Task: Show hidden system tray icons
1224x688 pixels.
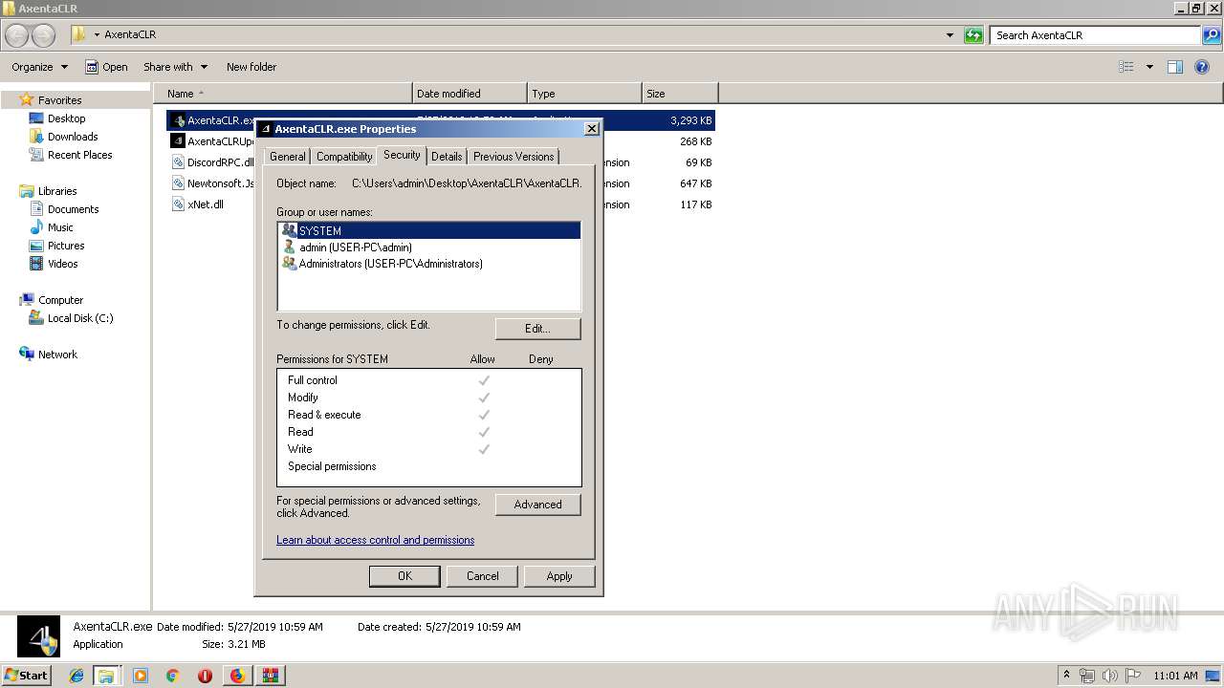Action: [x=1067, y=676]
